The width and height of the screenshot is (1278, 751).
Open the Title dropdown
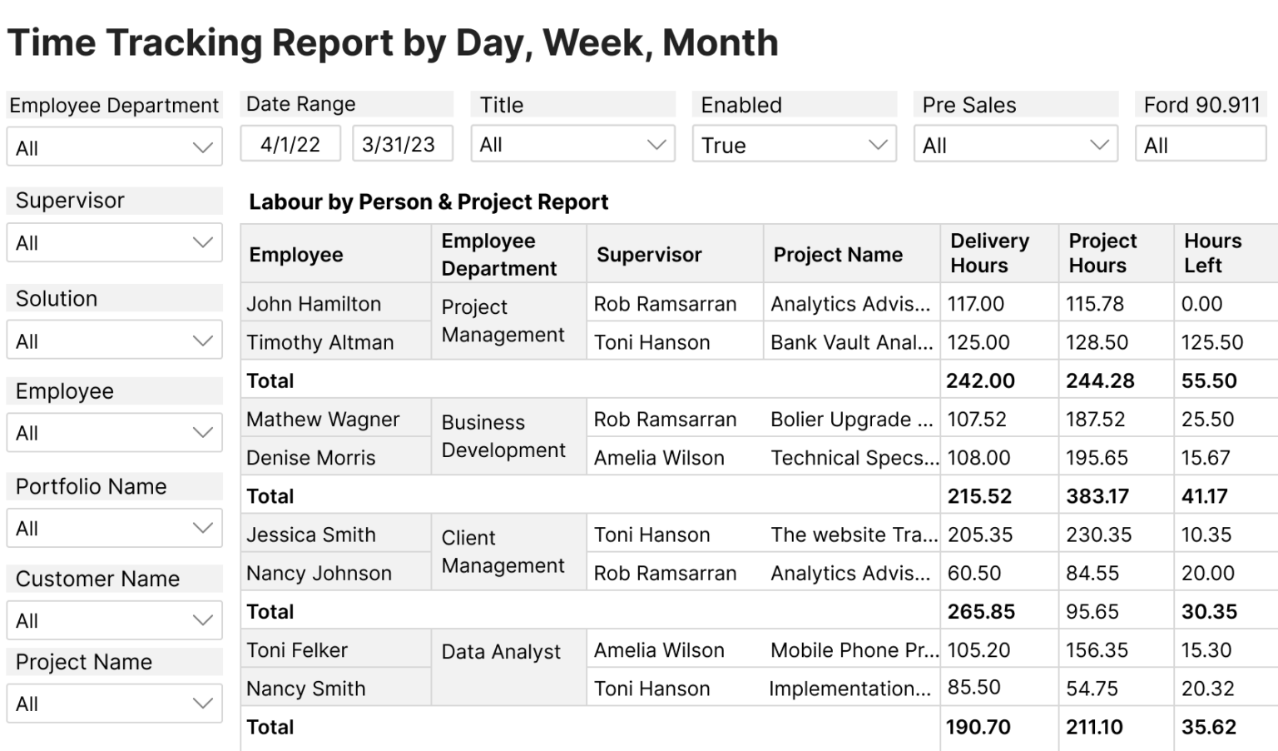click(x=572, y=144)
